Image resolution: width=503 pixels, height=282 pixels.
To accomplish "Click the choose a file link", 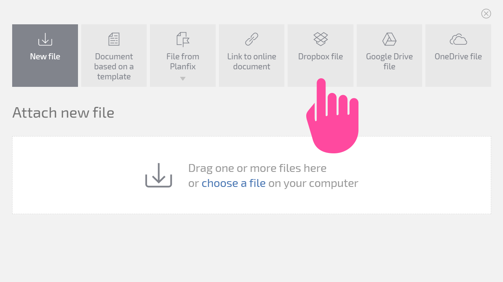I will pos(234,183).
